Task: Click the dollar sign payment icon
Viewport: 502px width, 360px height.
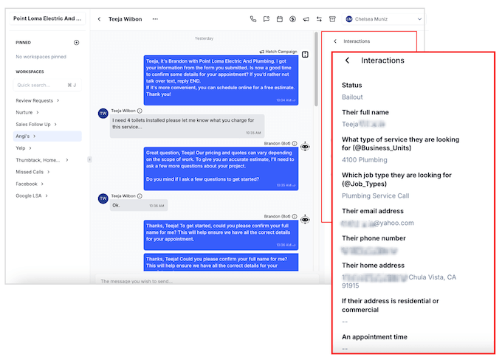Action: click(293, 19)
